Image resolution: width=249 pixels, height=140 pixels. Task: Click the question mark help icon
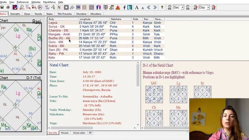pos(162,7)
